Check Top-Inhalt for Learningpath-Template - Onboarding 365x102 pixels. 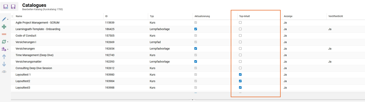[x=240, y=29]
